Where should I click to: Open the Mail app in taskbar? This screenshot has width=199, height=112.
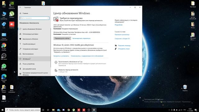tap(58, 110)
